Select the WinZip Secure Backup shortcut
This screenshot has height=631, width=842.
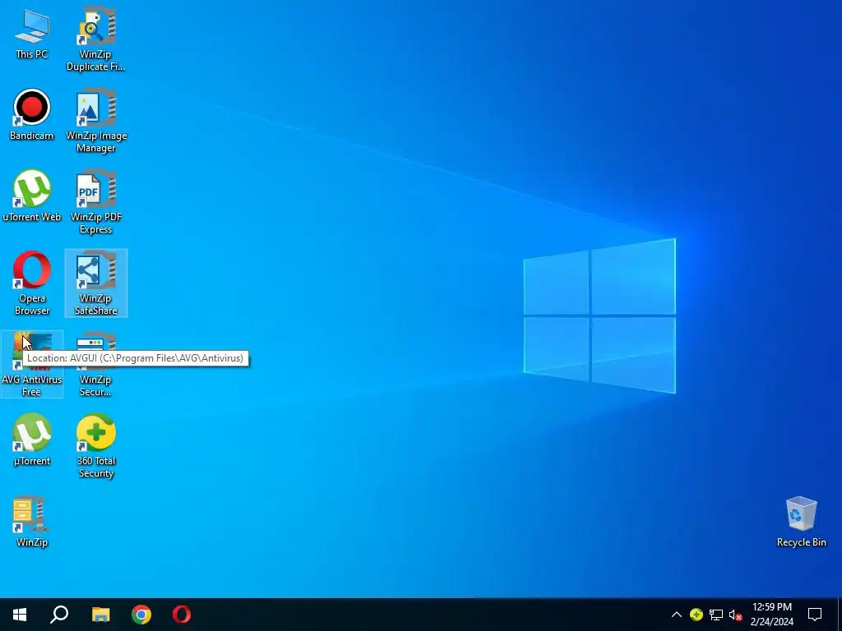95,365
